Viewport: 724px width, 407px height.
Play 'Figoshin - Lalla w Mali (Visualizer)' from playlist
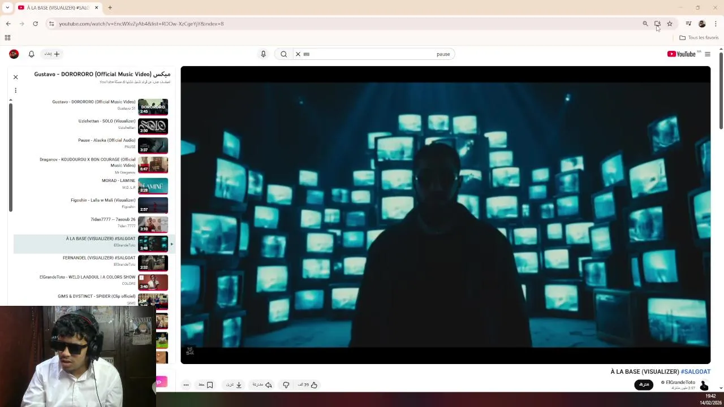point(103,200)
